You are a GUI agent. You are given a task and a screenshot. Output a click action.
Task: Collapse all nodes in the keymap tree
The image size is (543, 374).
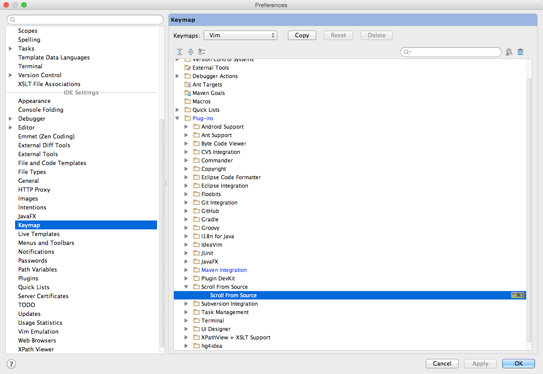tap(191, 52)
